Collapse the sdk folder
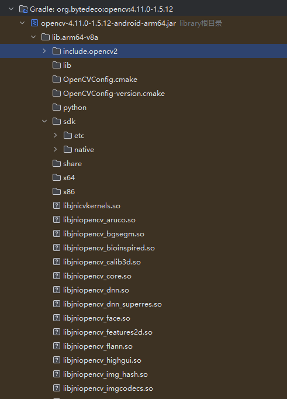Screen dimensions: 287x399 44,121
